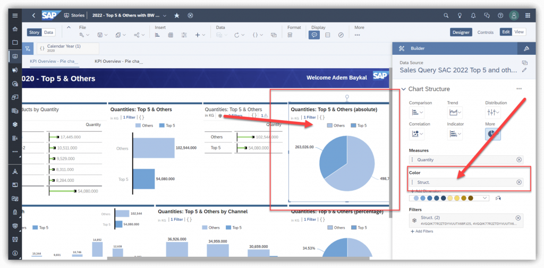This screenshot has width=544, height=268.
Task: Switch to Story mode
Action: click(34, 32)
